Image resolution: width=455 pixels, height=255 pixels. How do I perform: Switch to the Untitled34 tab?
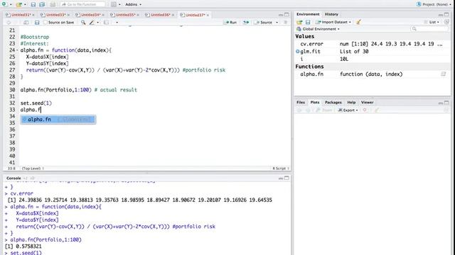[x=90, y=15]
